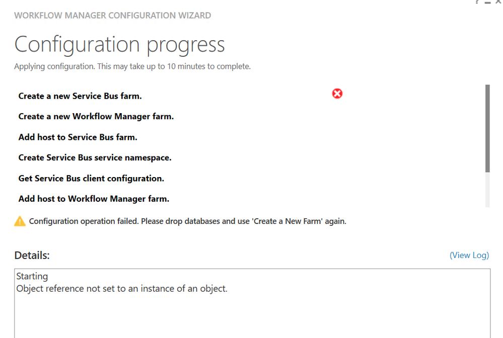Select 'Get Service Bus client configuration' step

click(91, 178)
